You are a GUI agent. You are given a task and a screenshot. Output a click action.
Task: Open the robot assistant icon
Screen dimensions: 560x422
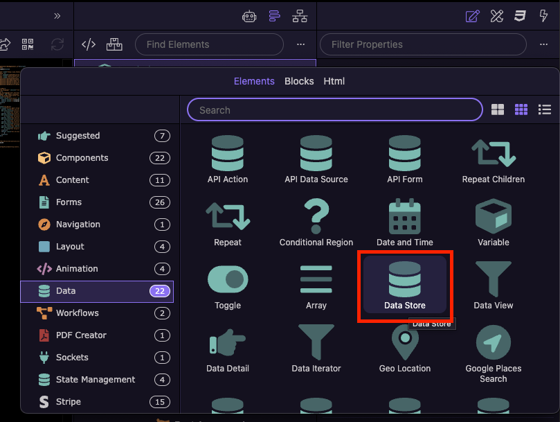pos(249,16)
